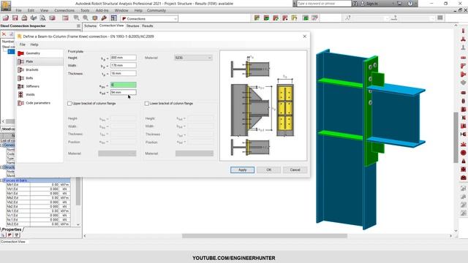This screenshot has height=263, width=468.
Task: Switch to the Scheme tab
Action: (x=90, y=26)
